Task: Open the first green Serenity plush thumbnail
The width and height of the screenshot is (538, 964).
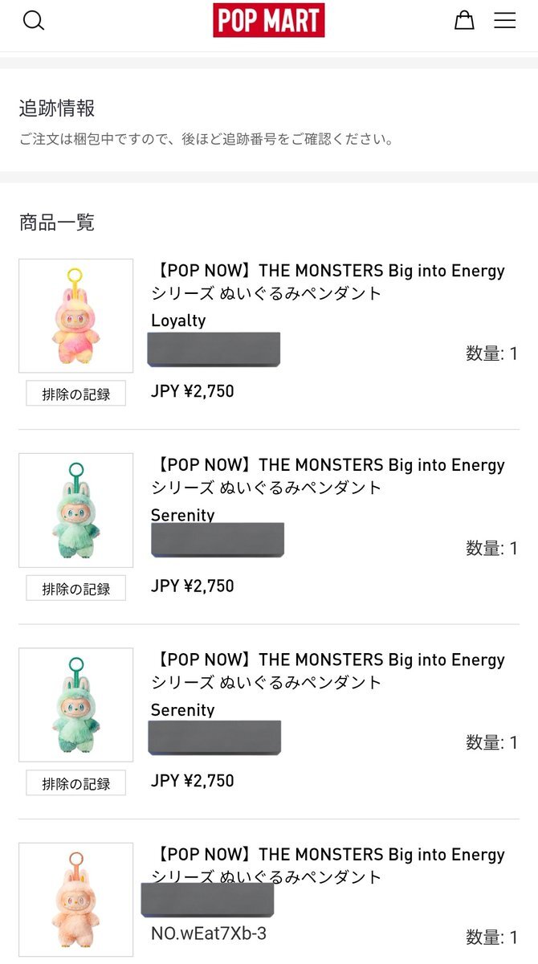Action: coord(76,510)
